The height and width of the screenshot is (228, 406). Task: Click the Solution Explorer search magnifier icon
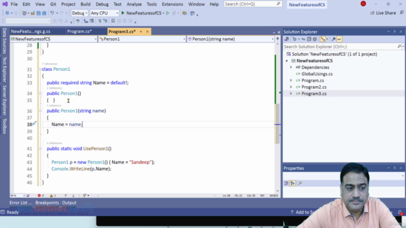(x=399, y=46)
